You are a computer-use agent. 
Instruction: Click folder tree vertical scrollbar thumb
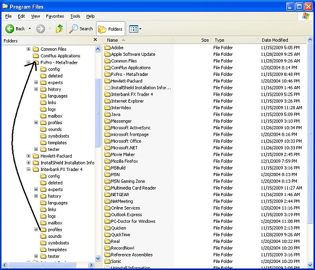pos(98,113)
